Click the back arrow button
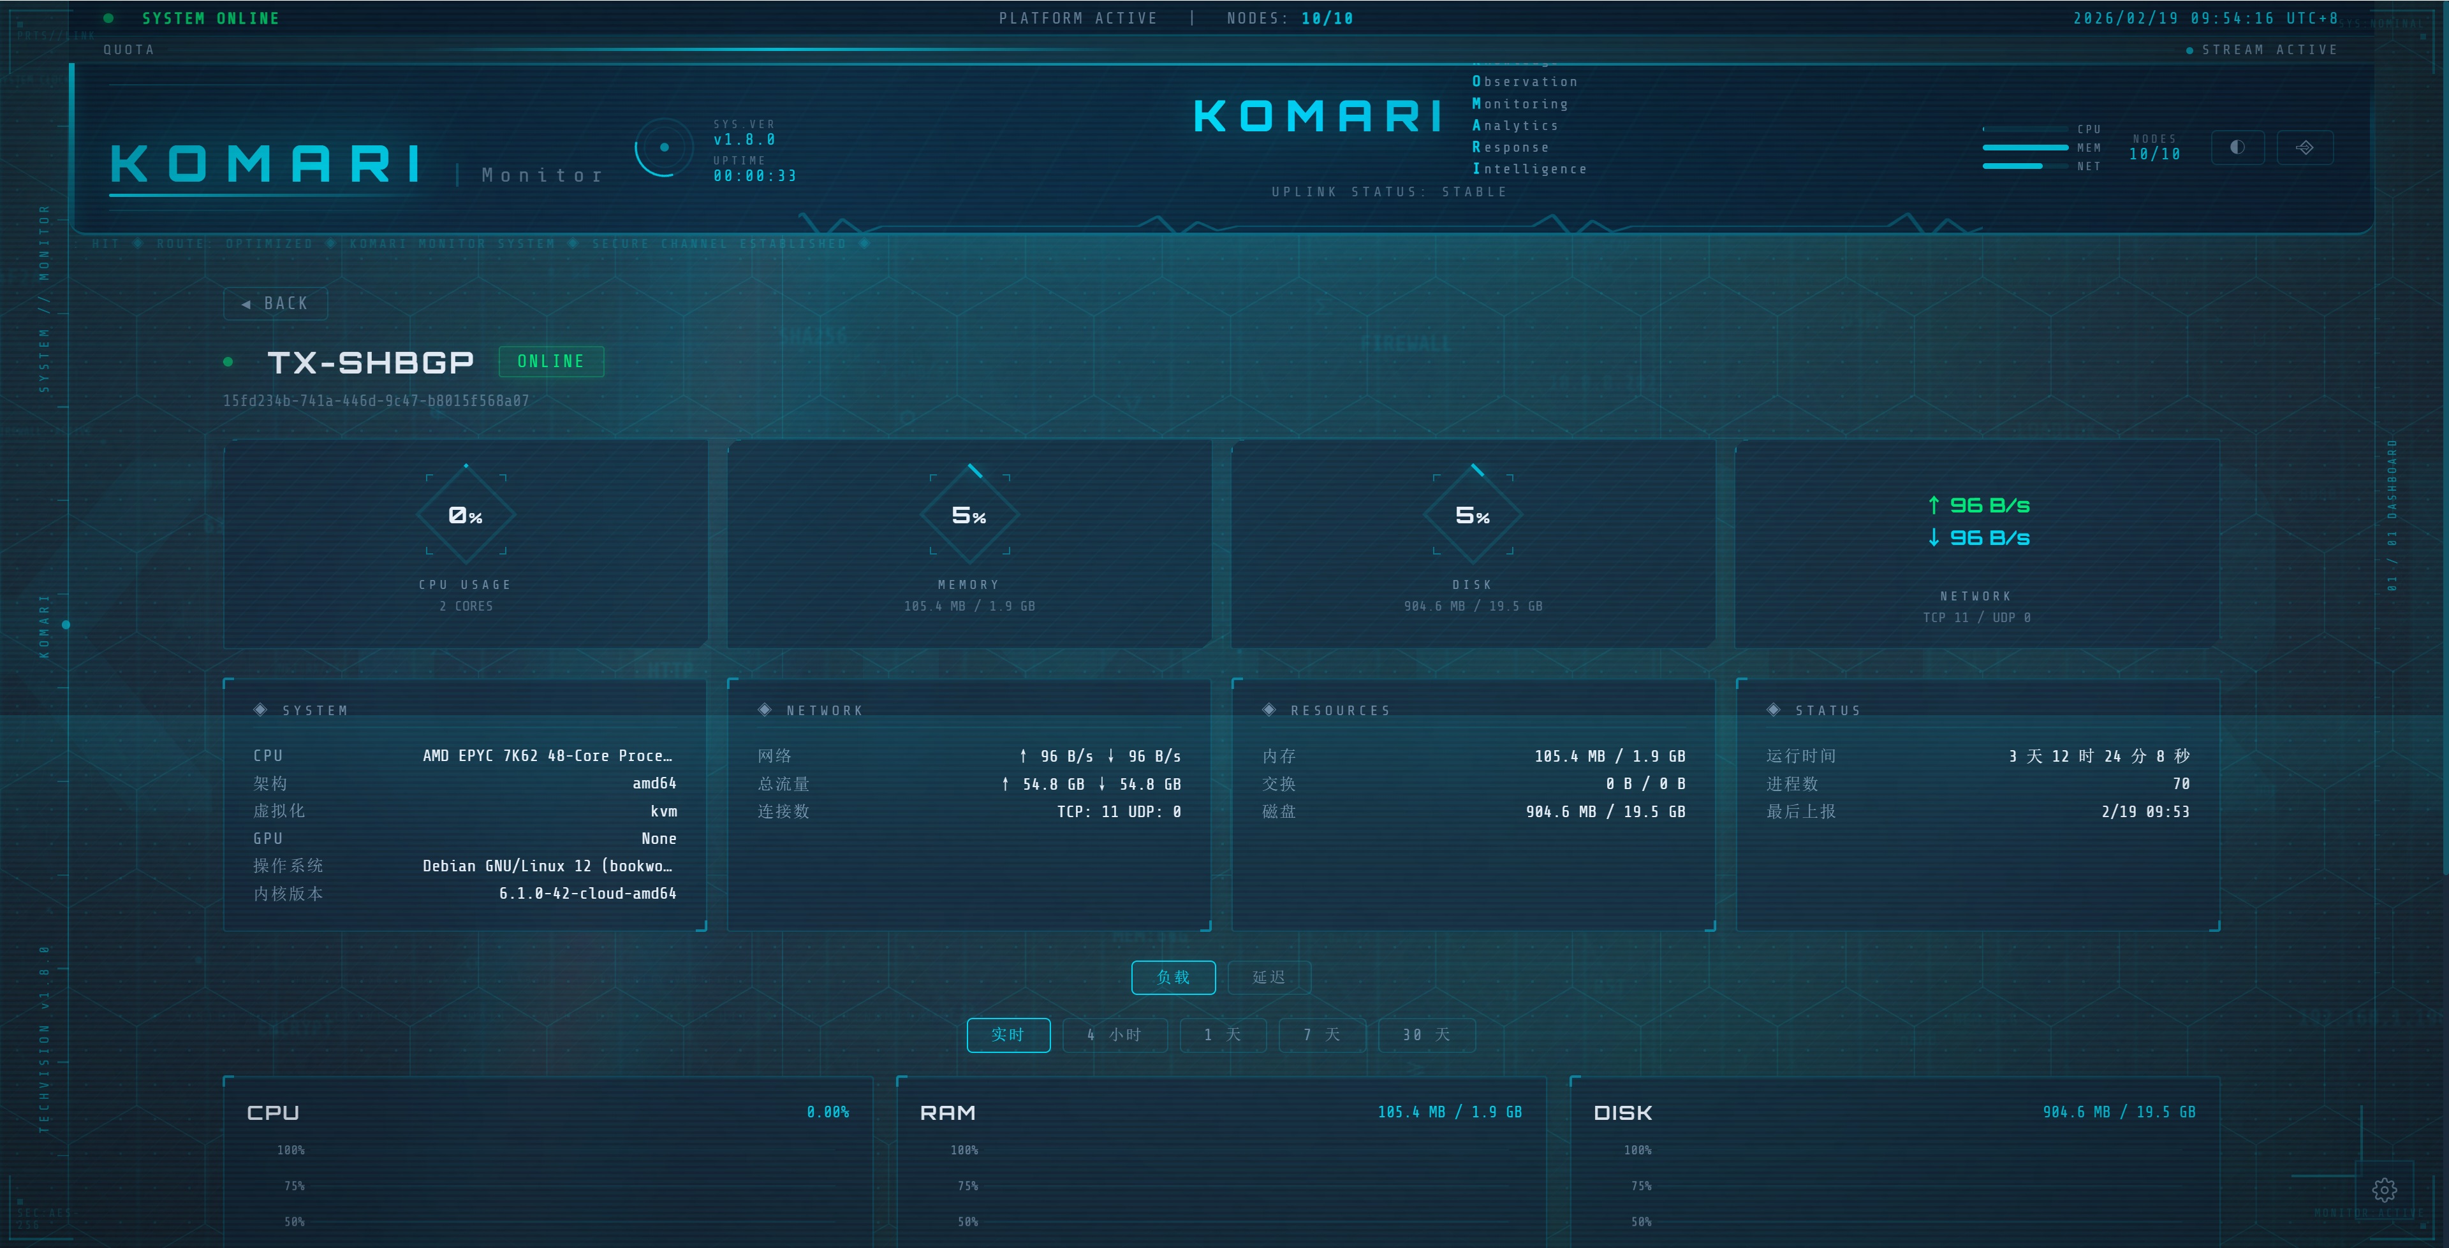The width and height of the screenshot is (2449, 1248). 276,303
